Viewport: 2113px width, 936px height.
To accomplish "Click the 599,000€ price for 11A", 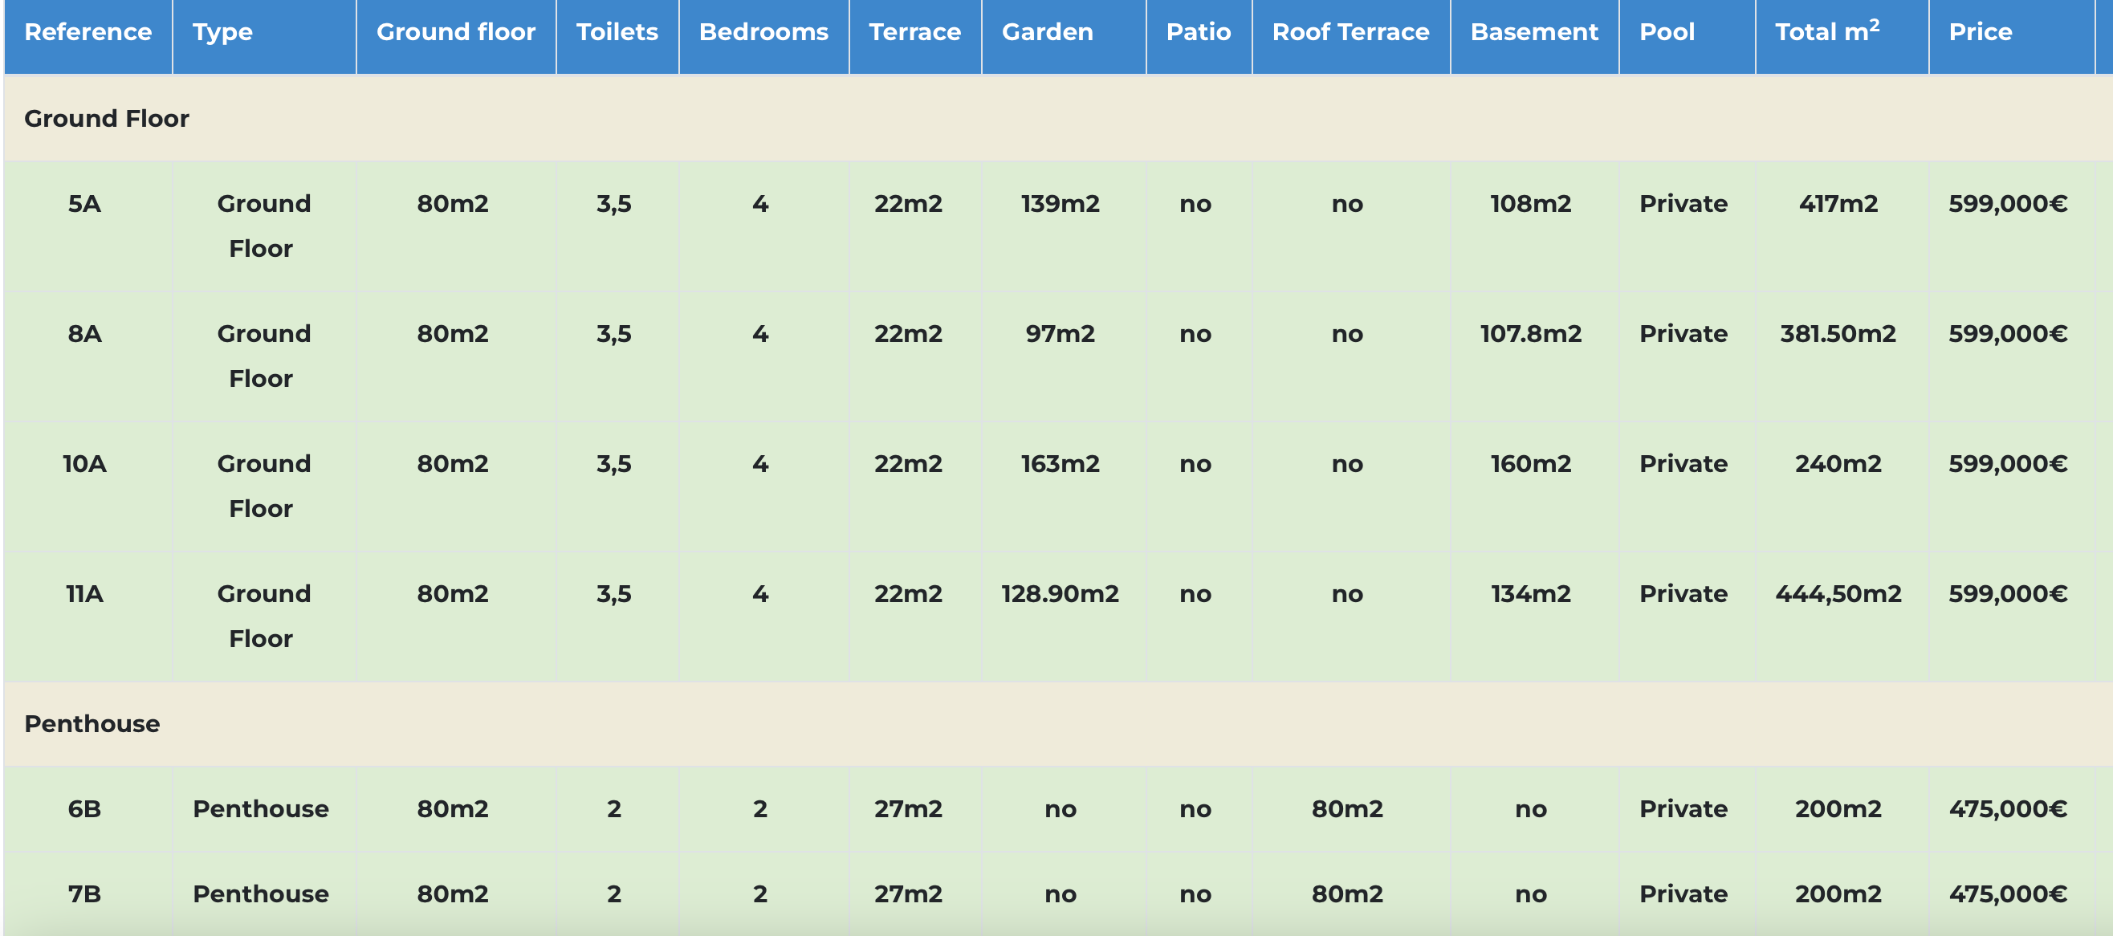I will (x=2008, y=594).
